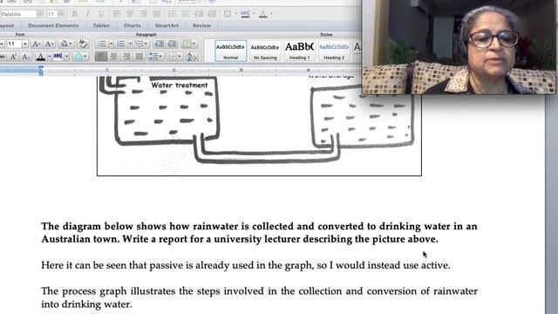Toggle the ribbon center alignment button
This screenshot has width=558, height=314.
(x=114, y=56)
